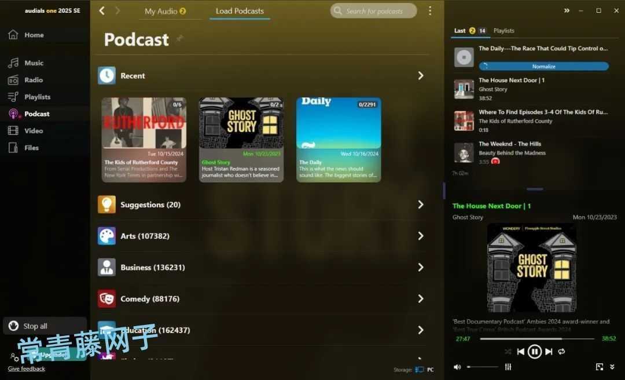
Task: Adjust the volume slider
Action: pos(482,367)
